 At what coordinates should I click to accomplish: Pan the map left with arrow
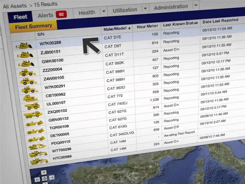tap(37, 180)
